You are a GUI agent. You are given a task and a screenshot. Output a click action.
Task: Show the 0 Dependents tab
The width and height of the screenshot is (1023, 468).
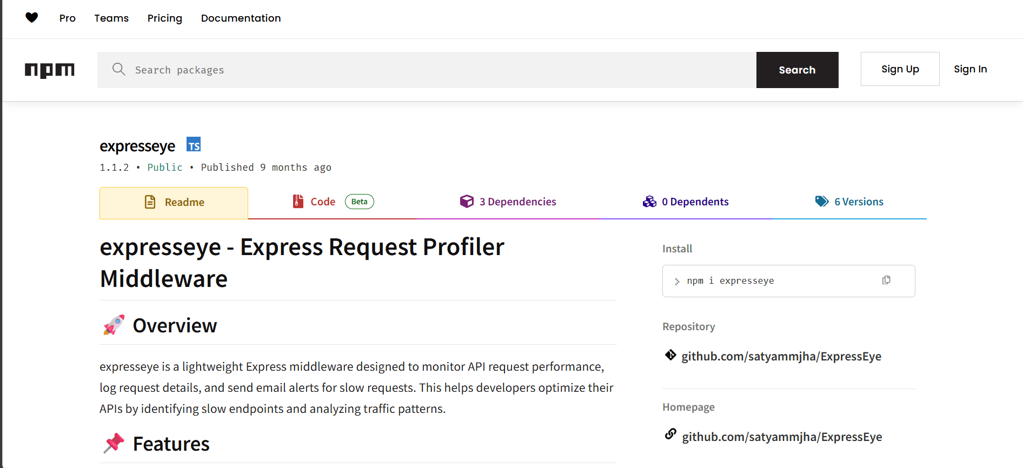686,202
